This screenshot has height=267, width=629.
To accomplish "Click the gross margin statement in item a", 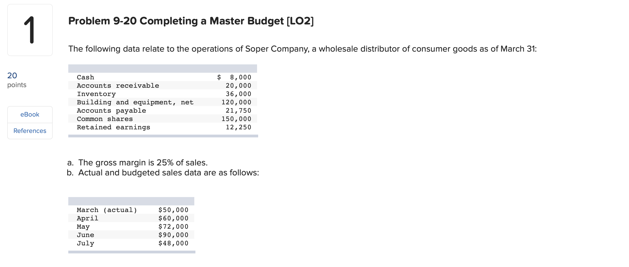I will tap(137, 163).
